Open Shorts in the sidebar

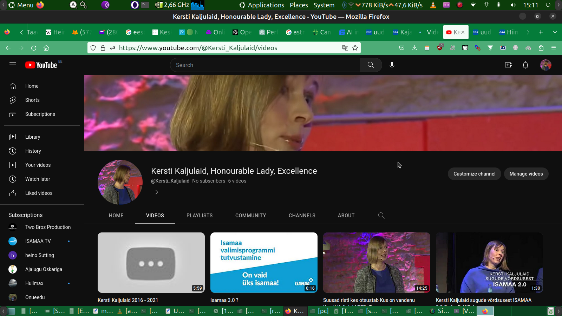(32, 100)
